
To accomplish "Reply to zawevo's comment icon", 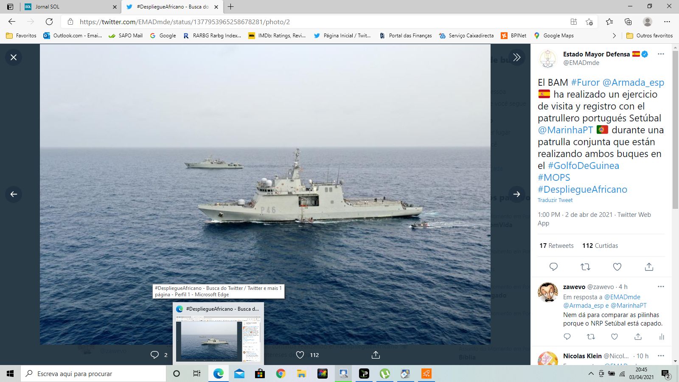I will point(567,337).
